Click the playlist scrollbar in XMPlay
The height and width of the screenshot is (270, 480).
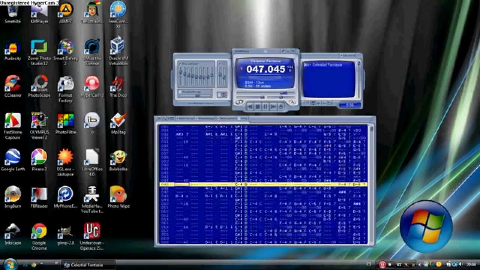click(358, 79)
